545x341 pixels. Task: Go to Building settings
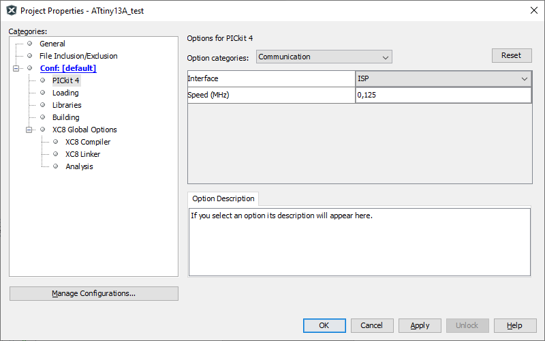(65, 117)
